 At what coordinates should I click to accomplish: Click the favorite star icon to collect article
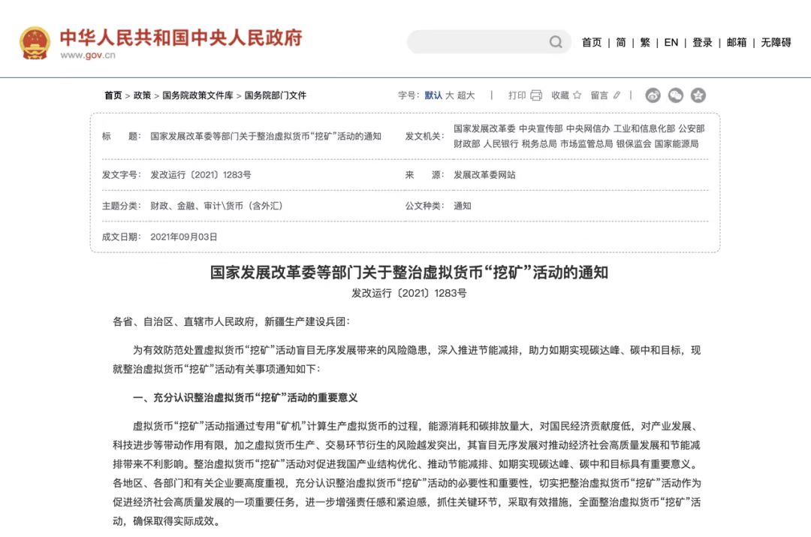(x=576, y=95)
